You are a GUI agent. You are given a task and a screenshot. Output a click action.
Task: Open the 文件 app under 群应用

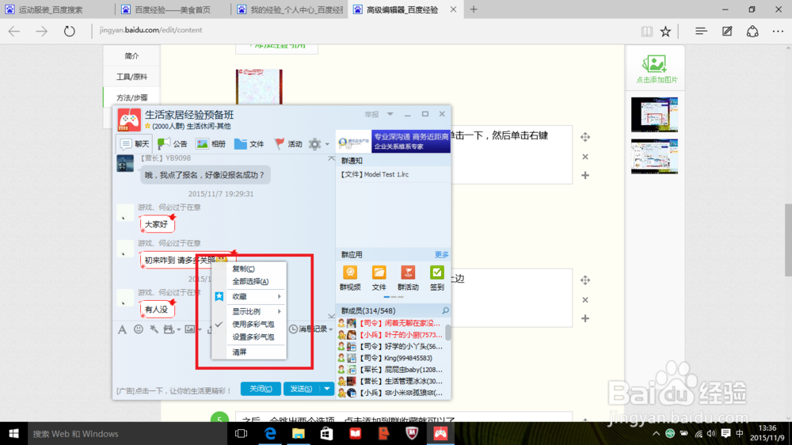[379, 278]
